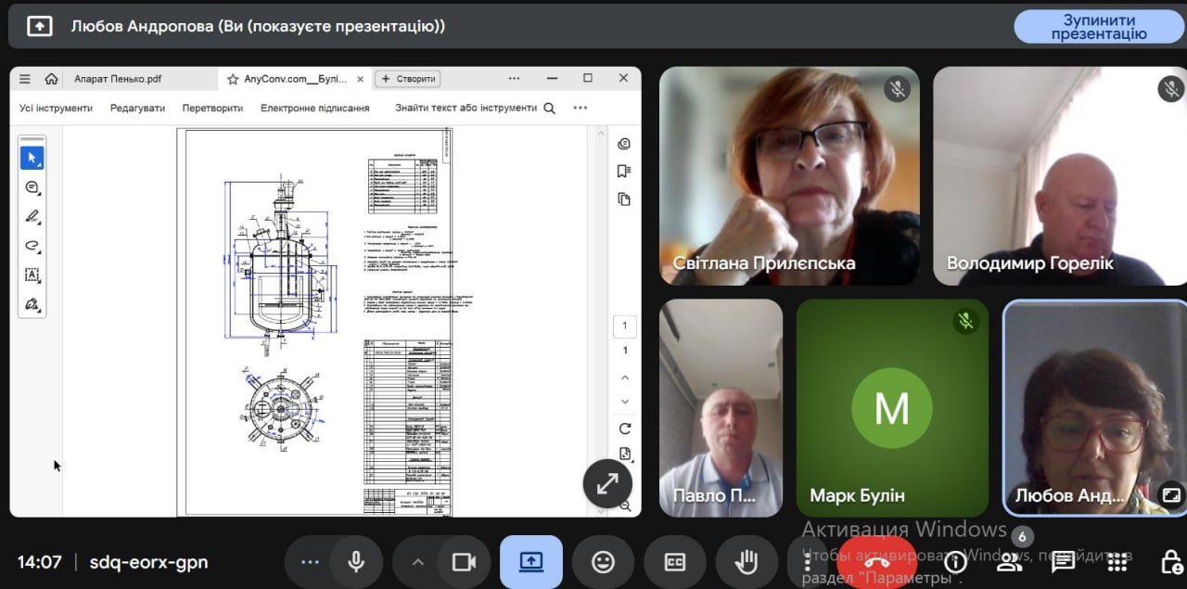
Task: Click the red leave call button
Action: click(876, 562)
